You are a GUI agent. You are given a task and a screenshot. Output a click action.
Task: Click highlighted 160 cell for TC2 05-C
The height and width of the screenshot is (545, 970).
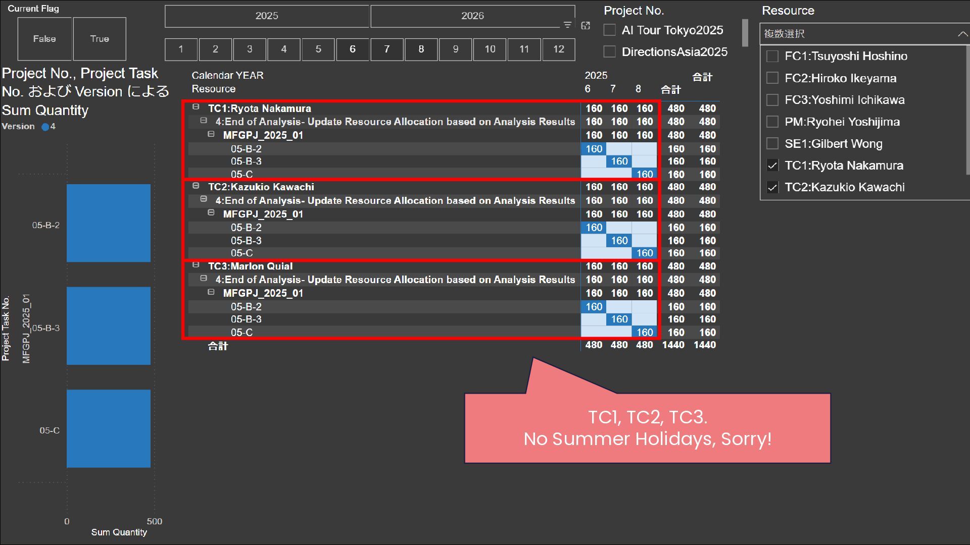click(x=644, y=253)
